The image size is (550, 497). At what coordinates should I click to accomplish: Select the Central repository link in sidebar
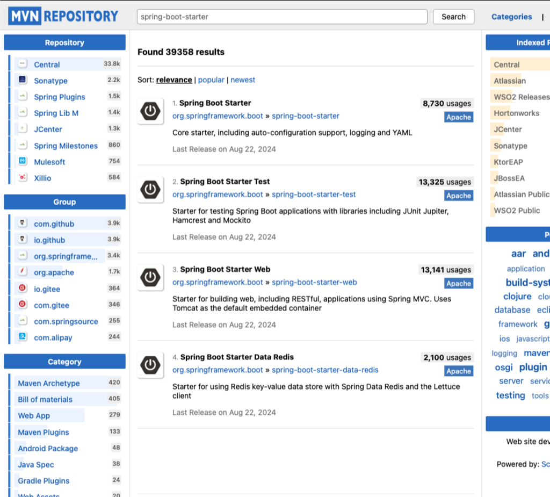point(47,64)
